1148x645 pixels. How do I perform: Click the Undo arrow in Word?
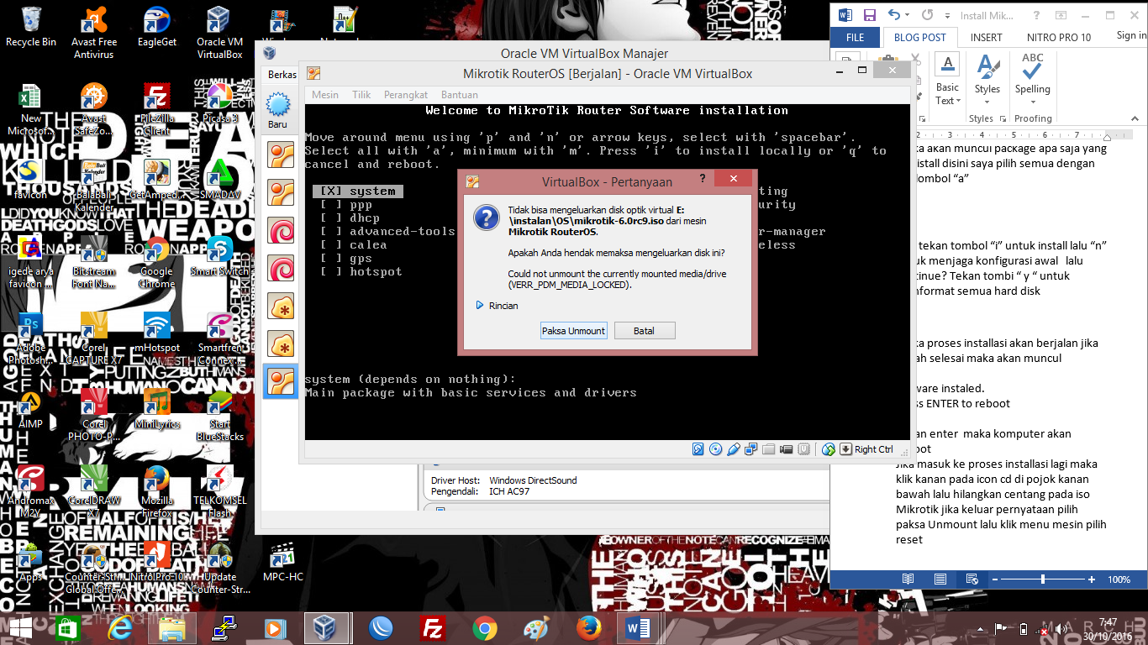click(x=894, y=15)
